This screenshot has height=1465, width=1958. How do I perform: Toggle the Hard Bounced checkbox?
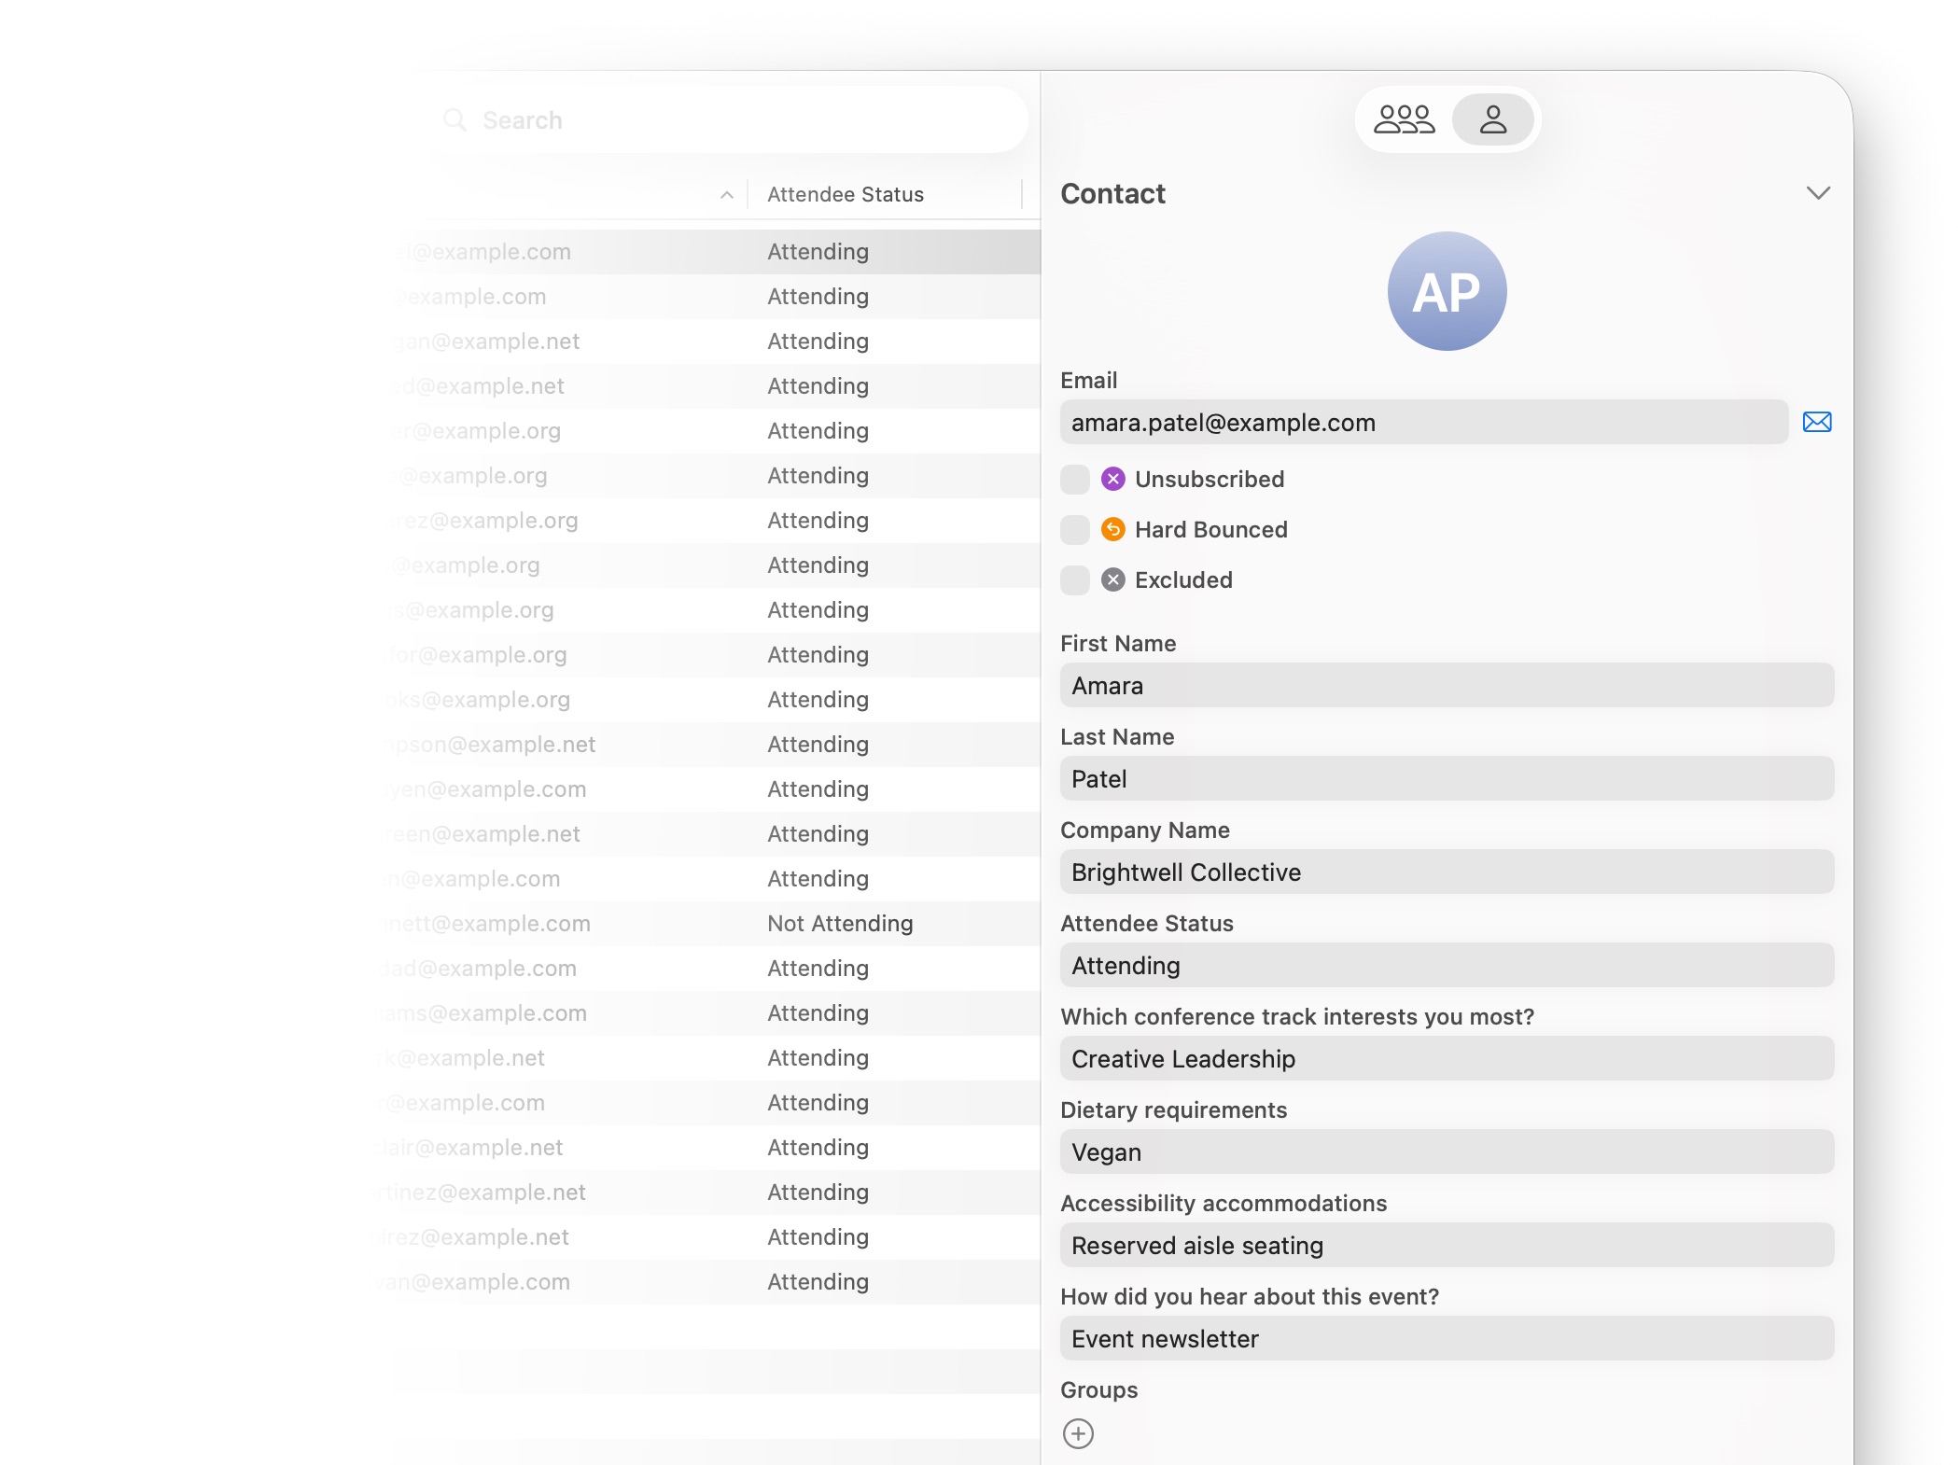click(x=1075, y=530)
